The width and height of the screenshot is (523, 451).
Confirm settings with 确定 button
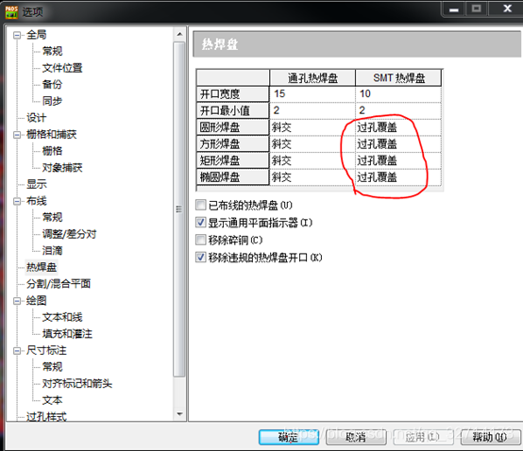click(x=289, y=437)
